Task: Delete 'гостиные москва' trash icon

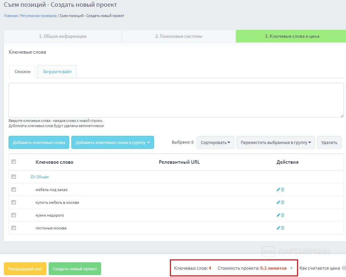Action: pos(283,228)
